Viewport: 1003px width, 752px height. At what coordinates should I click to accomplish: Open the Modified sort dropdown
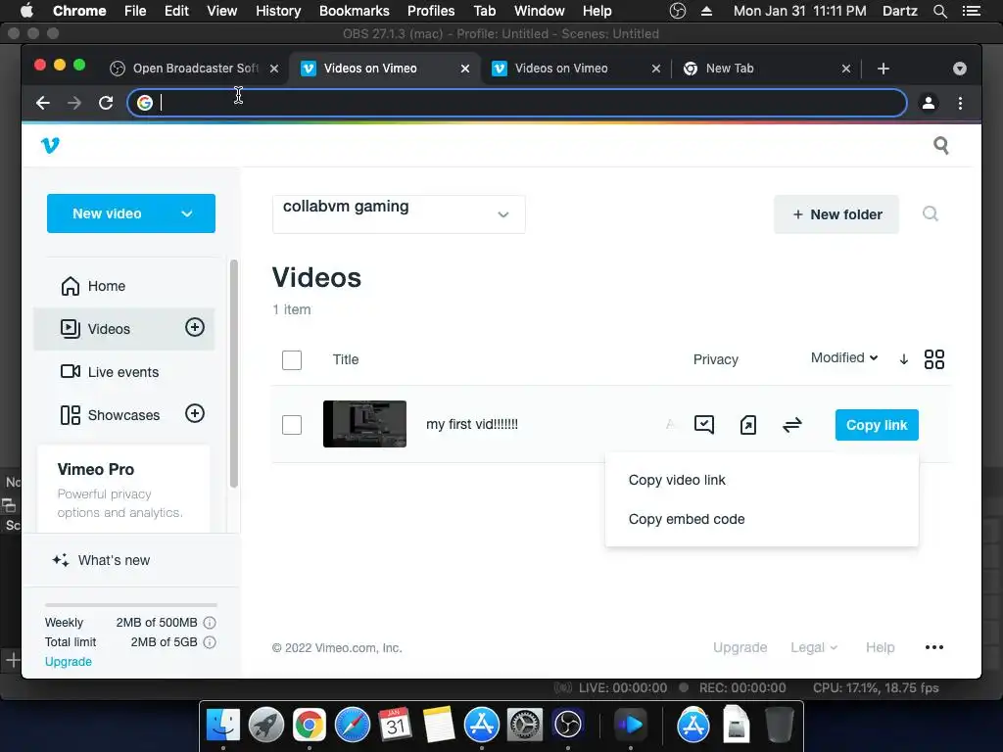click(x=844, y=358)
